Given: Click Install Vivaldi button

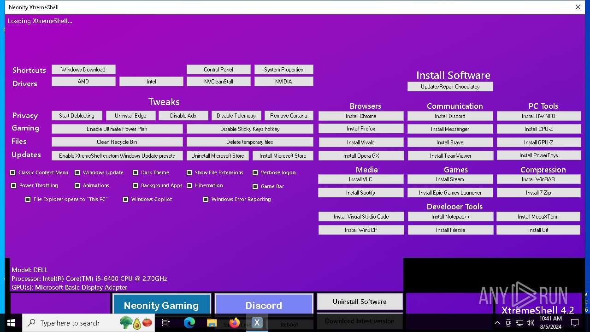Looking at the screenshot, I should coord(361,142).
